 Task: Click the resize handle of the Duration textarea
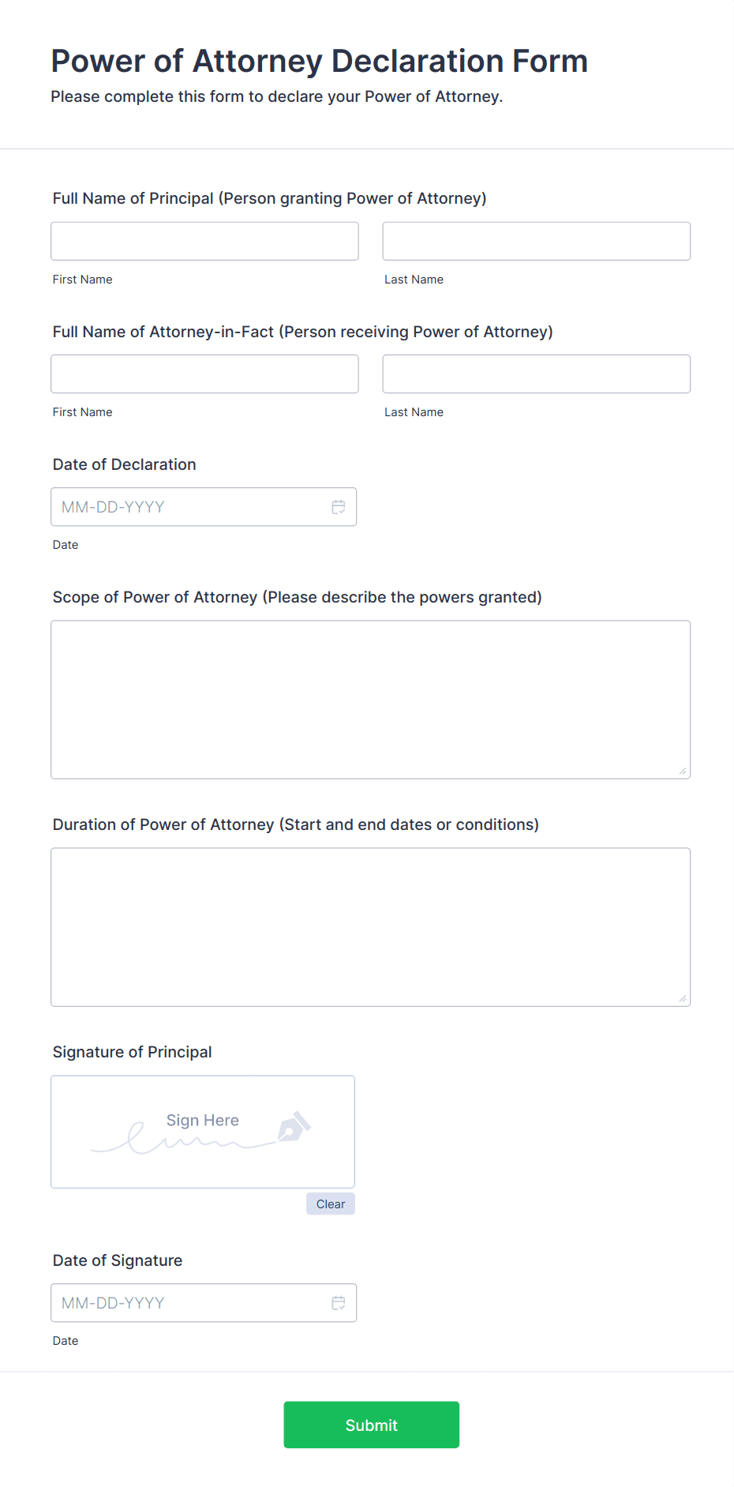682,999
